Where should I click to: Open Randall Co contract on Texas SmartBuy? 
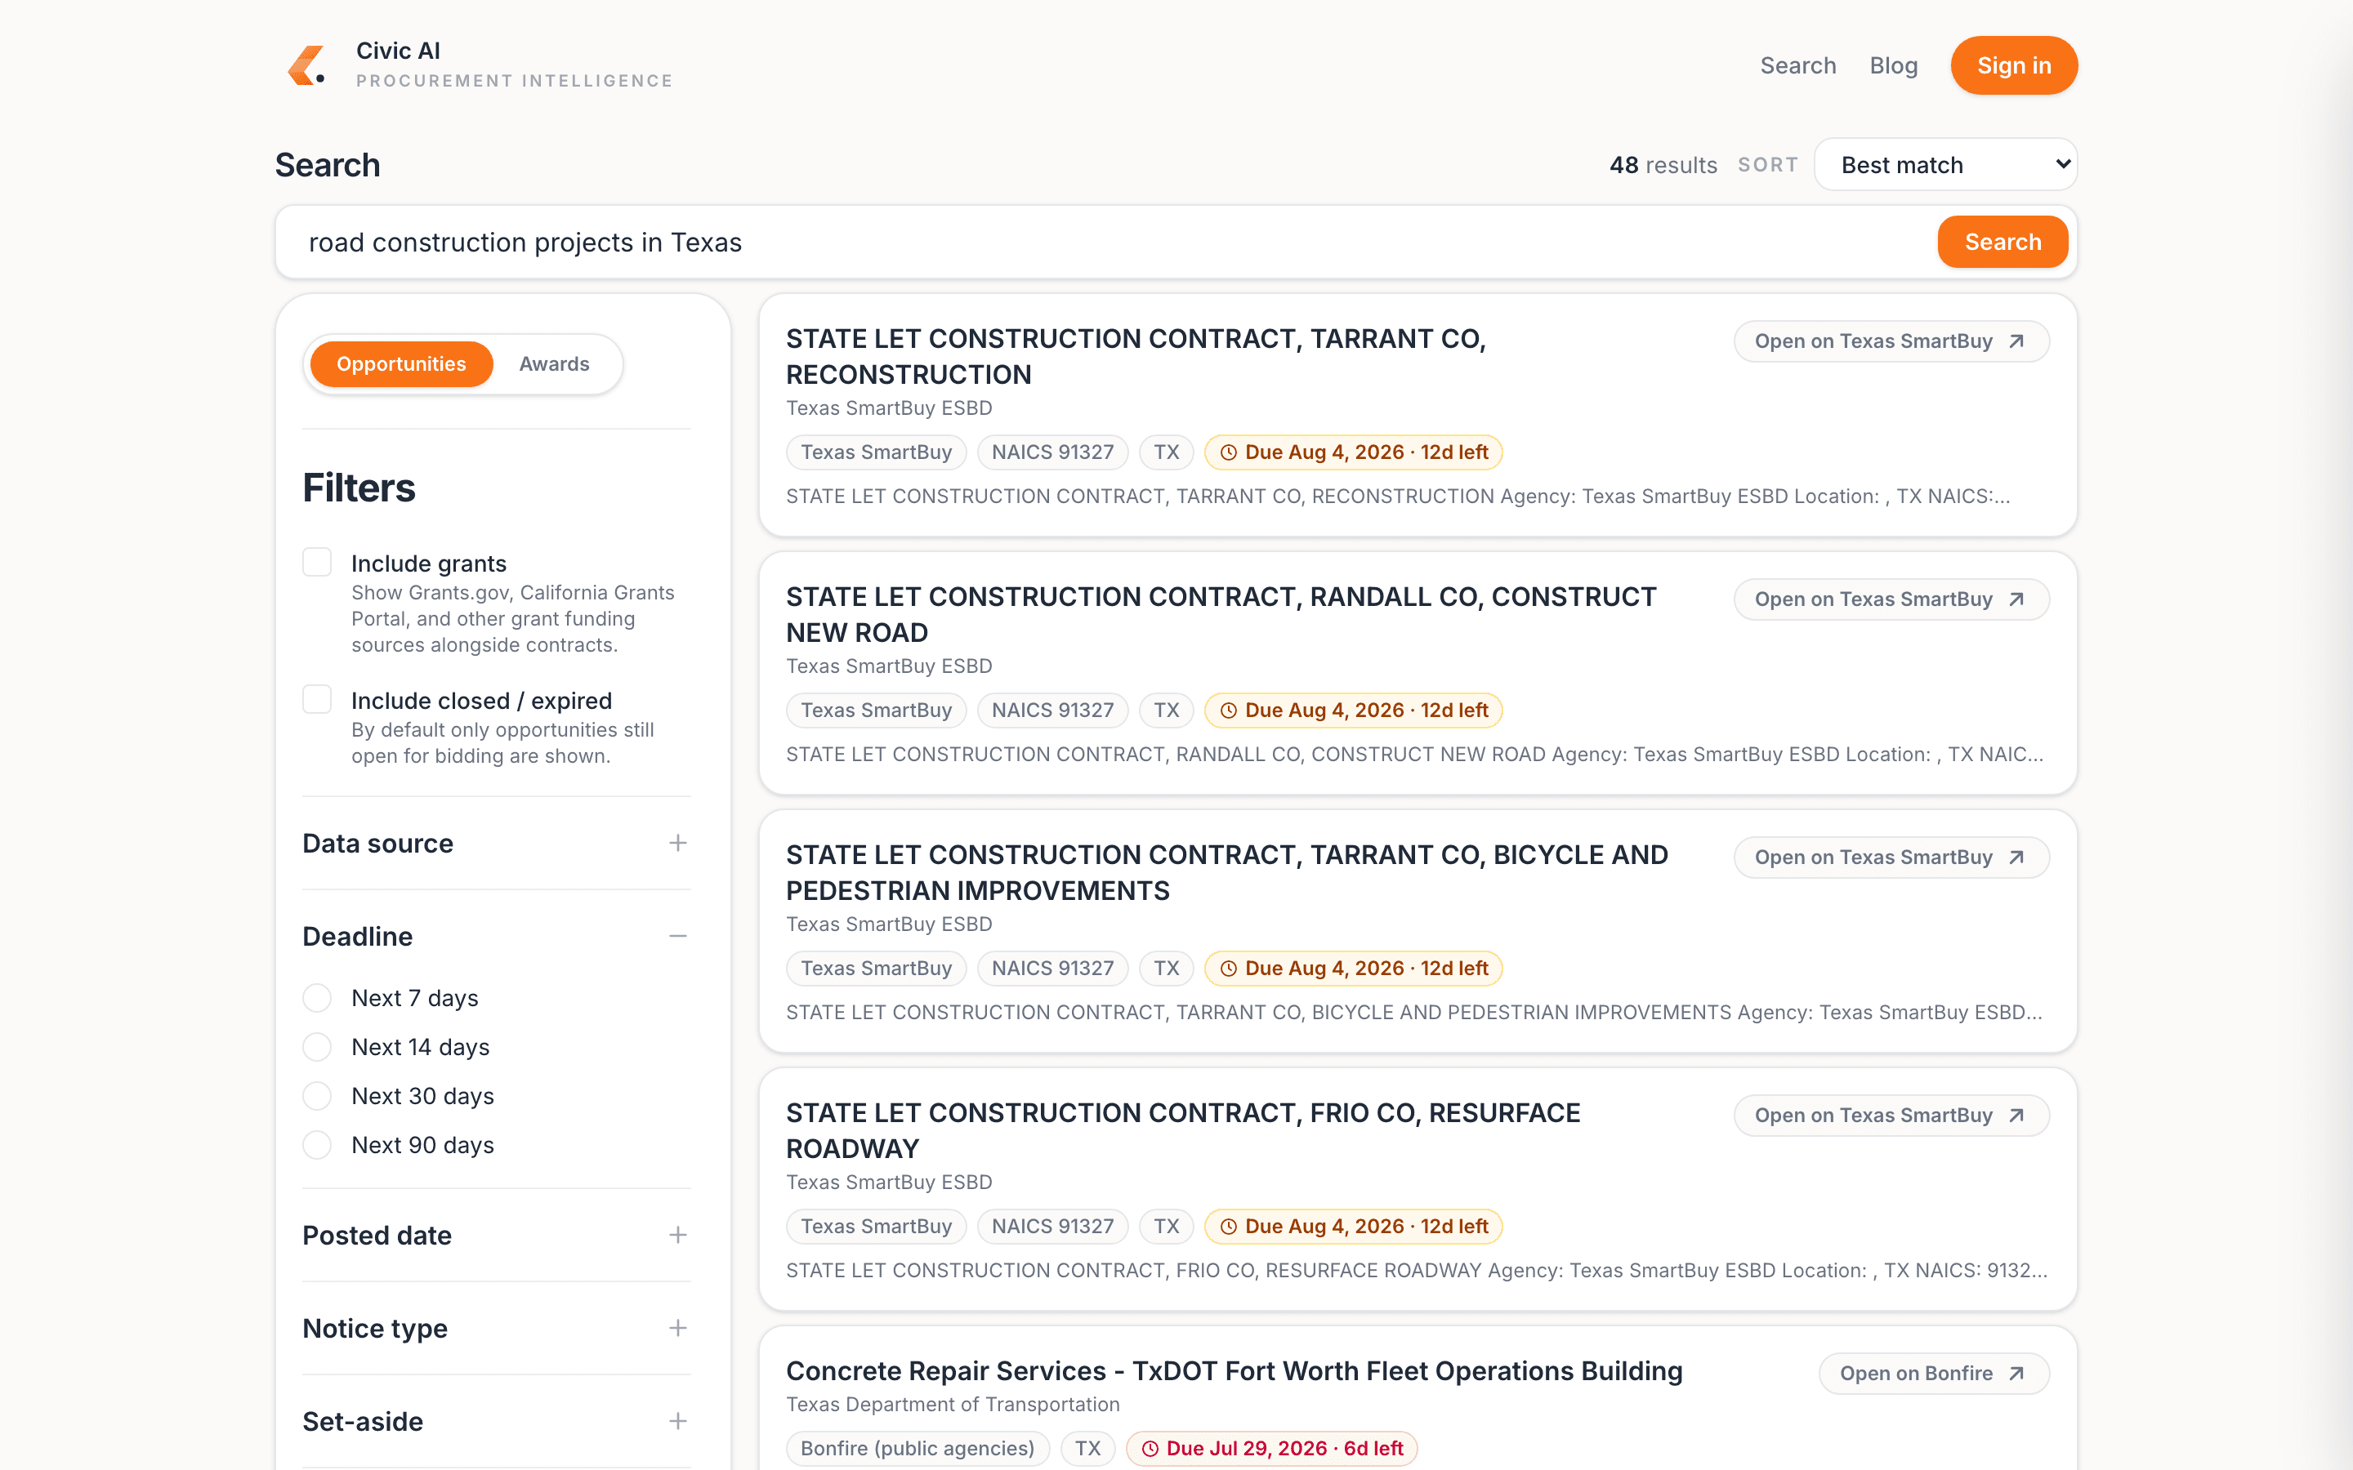[x=1891, y=599]
